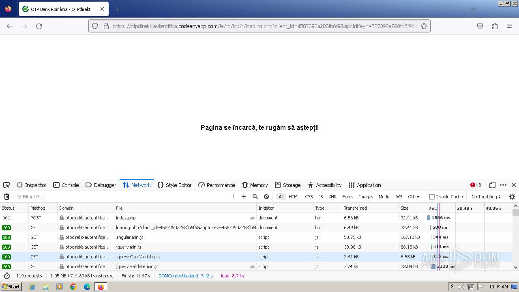Select jquery.CardValidator.js request row
This screenshot has width=519, height=292.
tap(256, 257)
